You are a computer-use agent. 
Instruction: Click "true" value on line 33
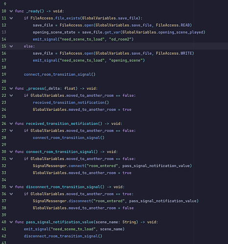click(x=127, y=173)
